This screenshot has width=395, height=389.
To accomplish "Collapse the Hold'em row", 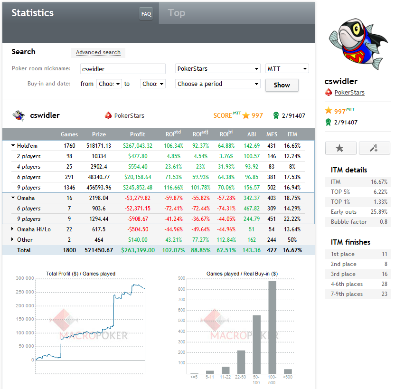I will tap(13, 146).
